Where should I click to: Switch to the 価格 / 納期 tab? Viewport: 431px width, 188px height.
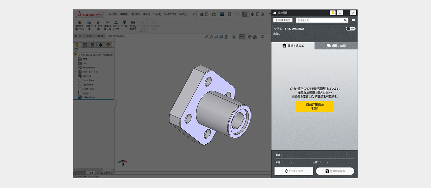coord(336,46)
